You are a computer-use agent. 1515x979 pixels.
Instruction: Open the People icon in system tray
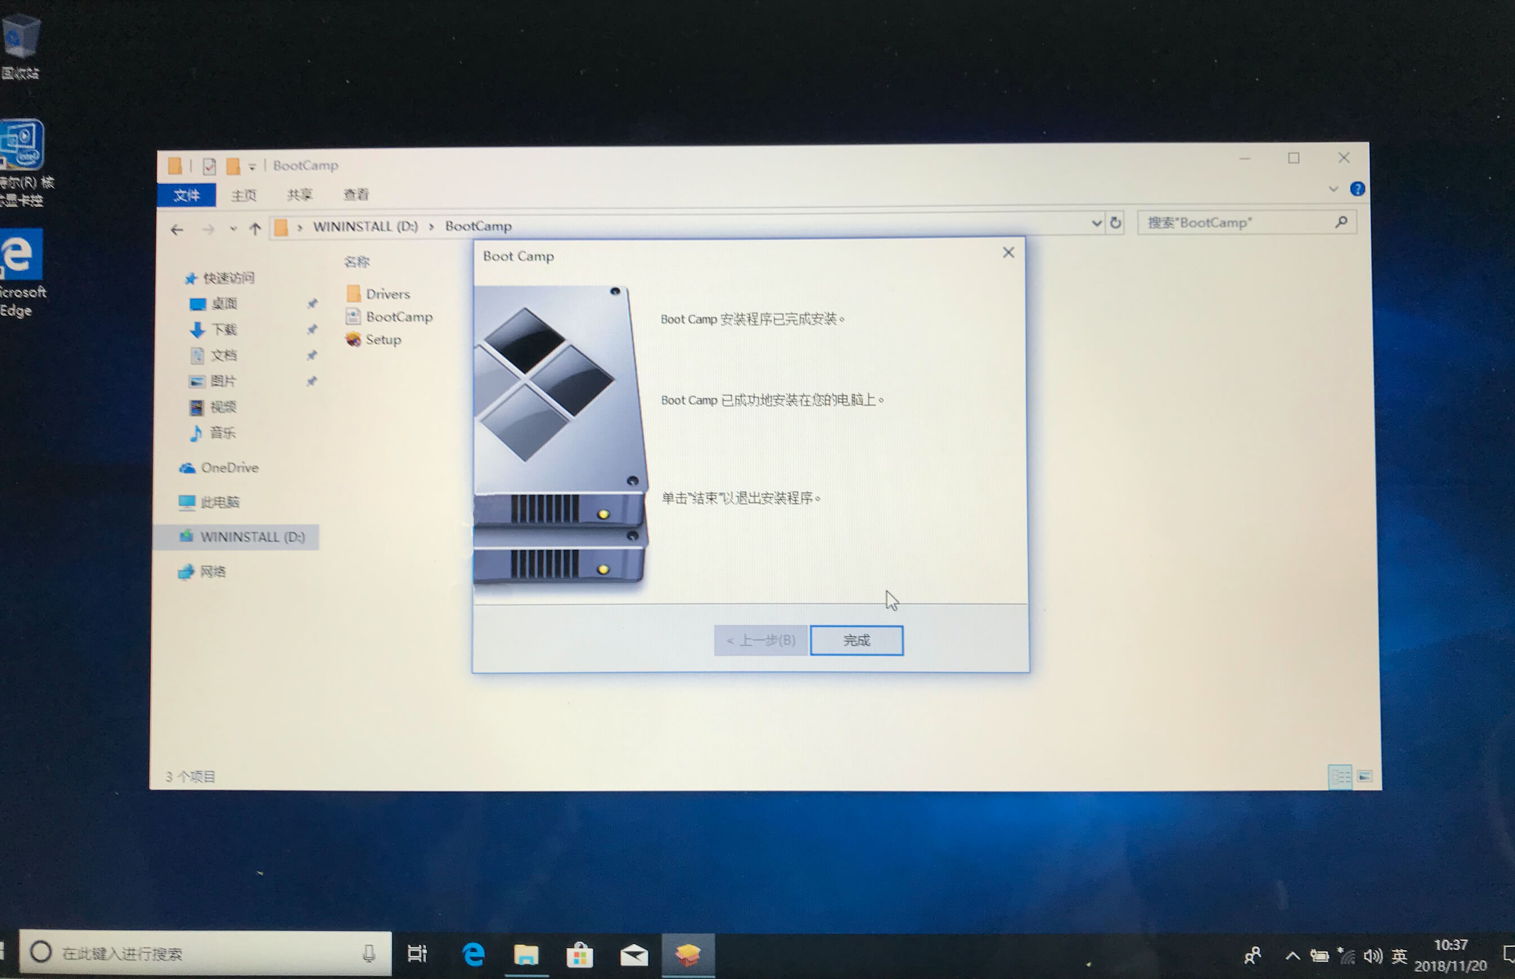click(1253, 955)
